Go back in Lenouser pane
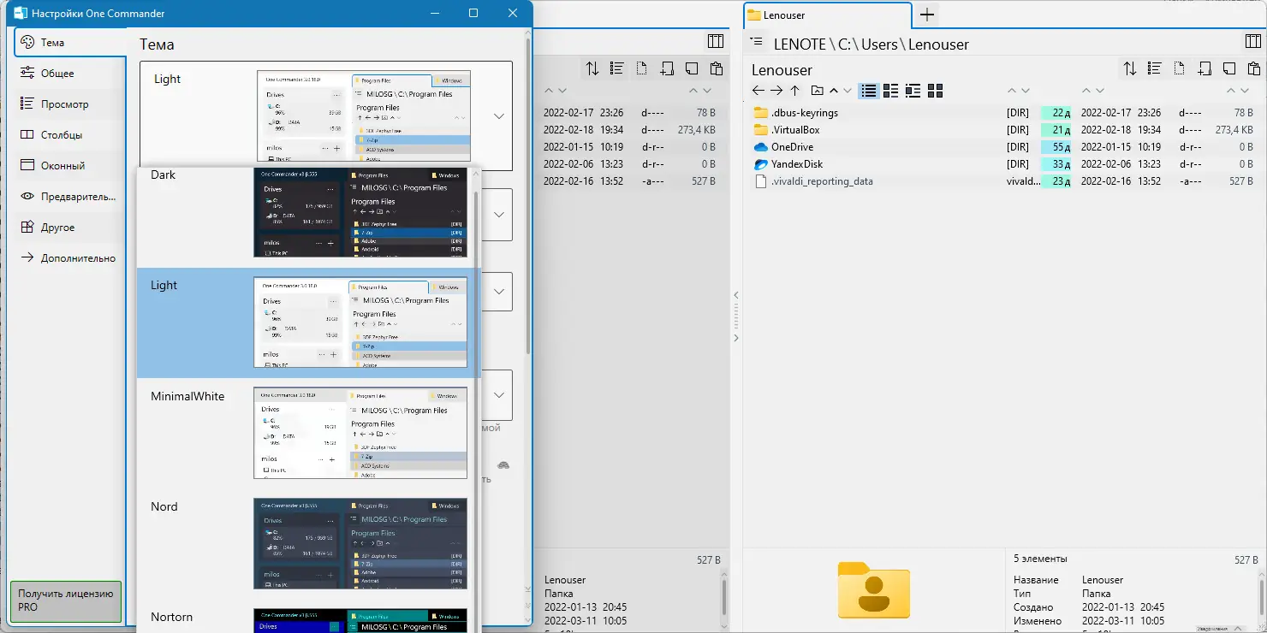This screenshot has width=1267, height=633. (758, 91)
